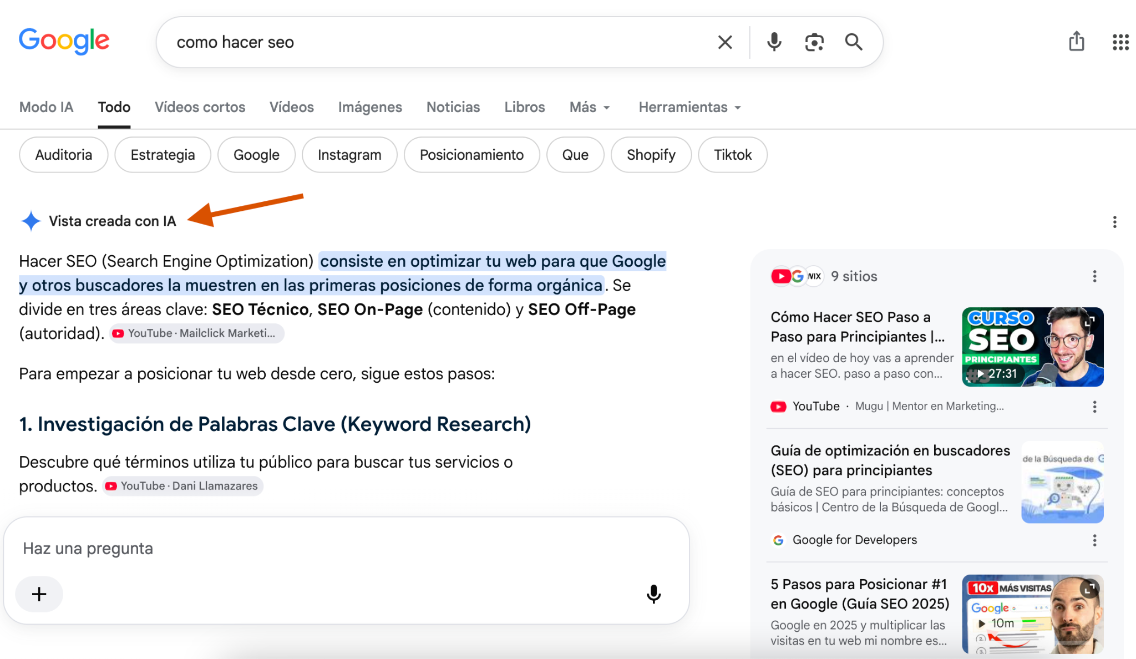Select the Instagram filter chip
Image resolution: width=1136 pixels, height=659 pixels.
[x=349, y=155]
